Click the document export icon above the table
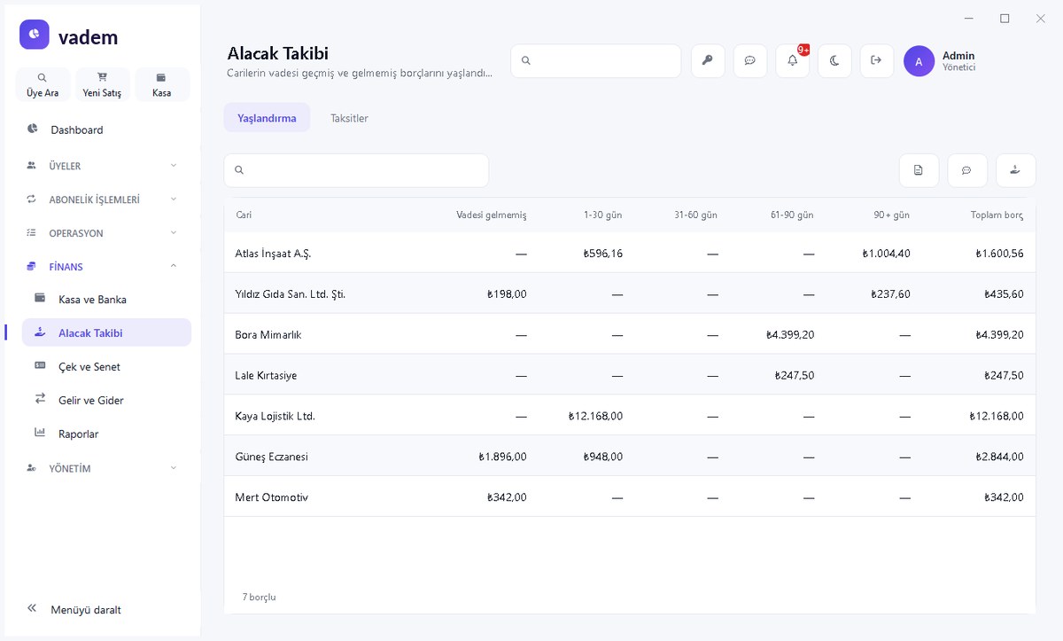Screen dimensions: 1063x641 tap(919, 170)
